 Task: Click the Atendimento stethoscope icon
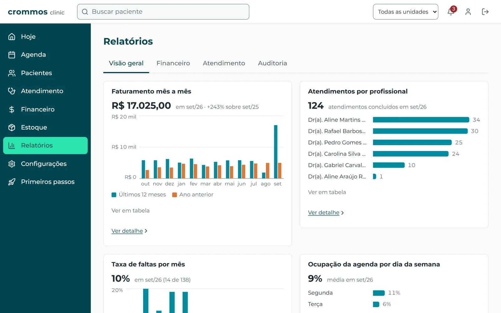(x=12, y=91)
